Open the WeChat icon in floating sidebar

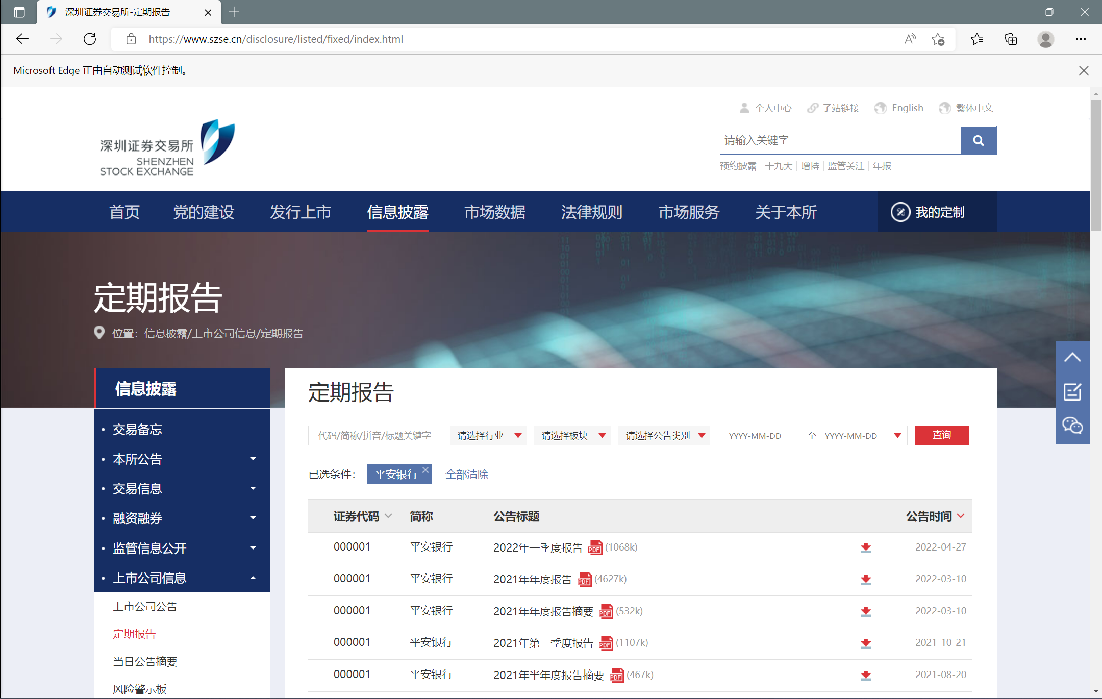1072,426
